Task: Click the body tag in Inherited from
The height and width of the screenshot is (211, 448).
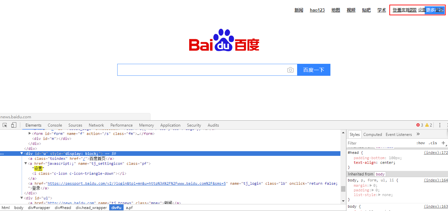Action: (x=380, y=174)
